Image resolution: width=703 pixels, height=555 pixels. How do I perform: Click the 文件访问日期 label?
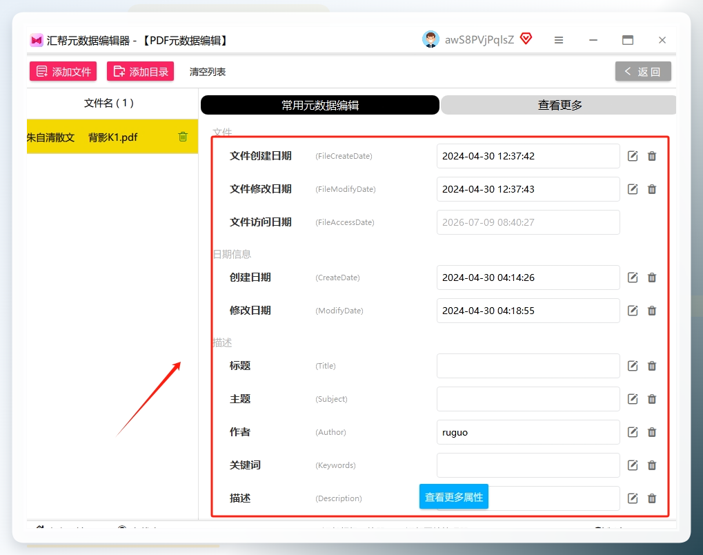pos(261,222)
